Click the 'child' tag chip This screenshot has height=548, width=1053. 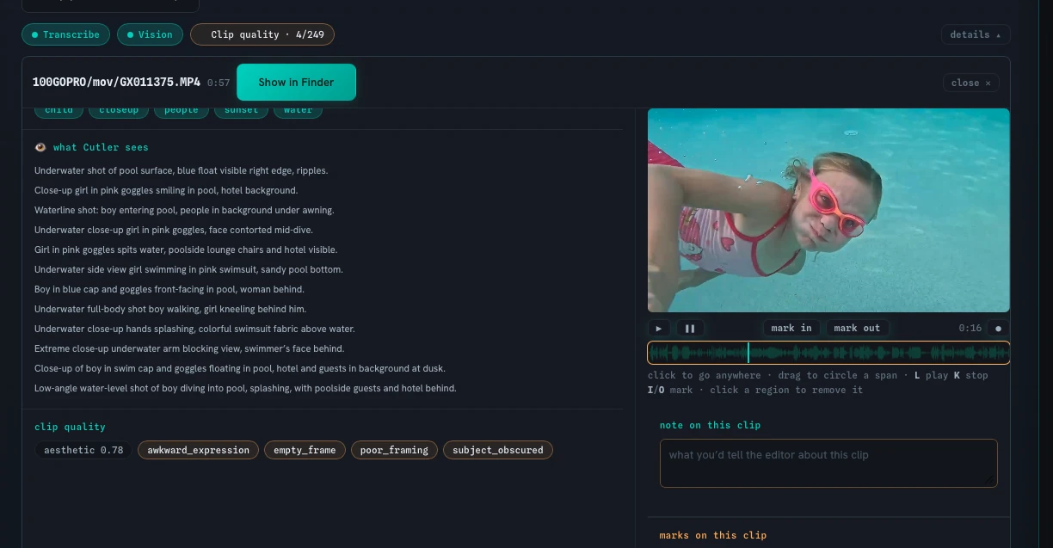58,110
